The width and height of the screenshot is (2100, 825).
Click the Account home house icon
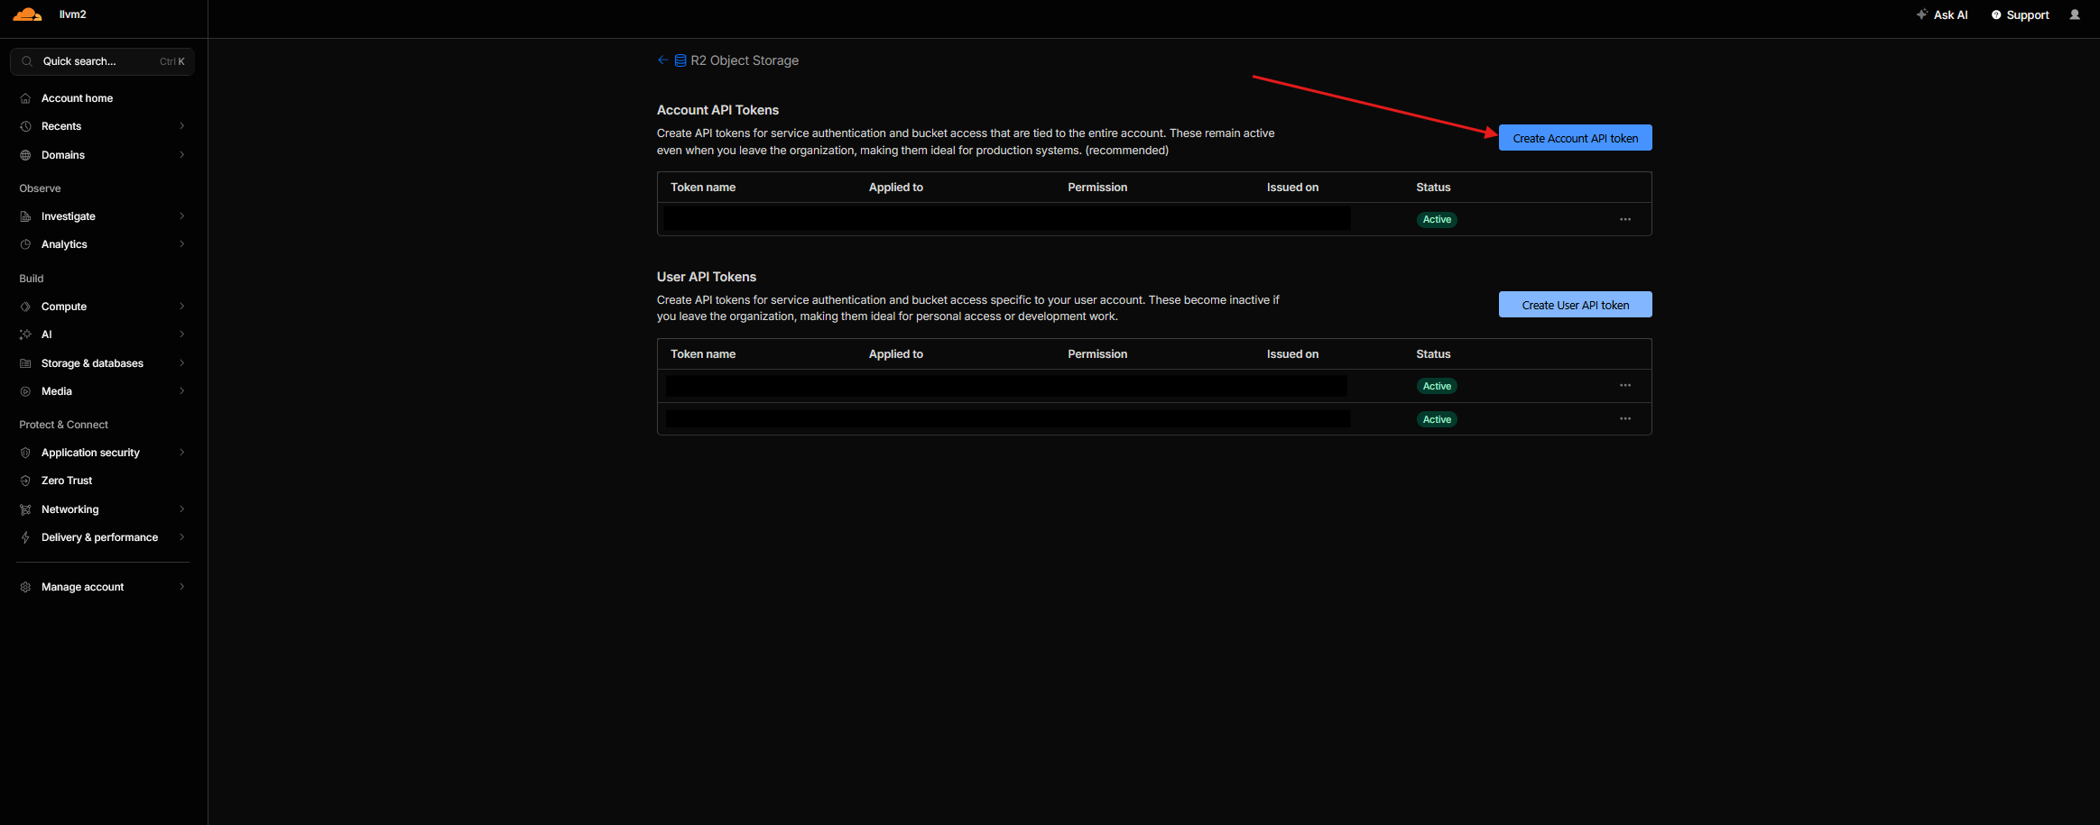25,98
